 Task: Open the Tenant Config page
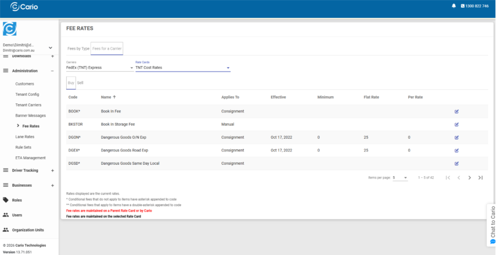(x=27, y=94)
